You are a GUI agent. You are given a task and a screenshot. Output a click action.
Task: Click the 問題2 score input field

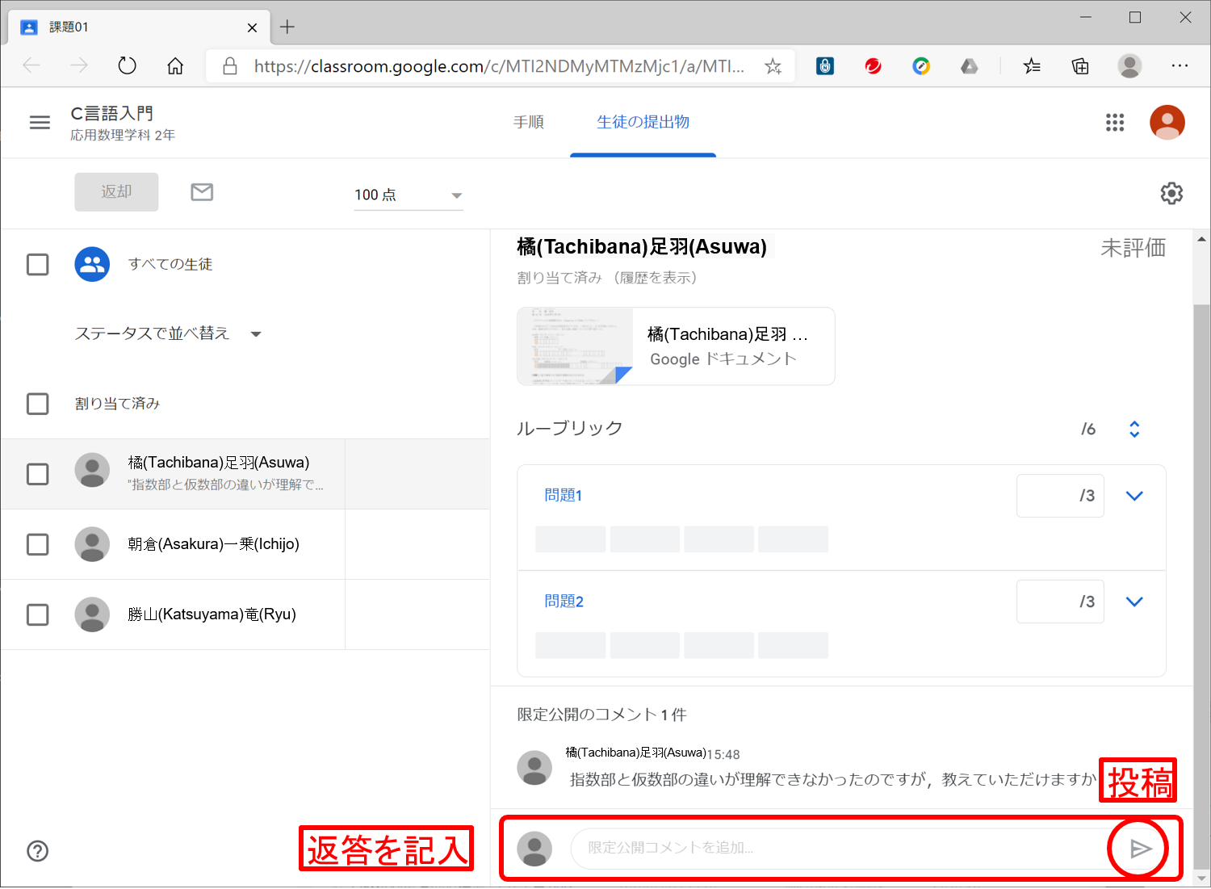pyautogui.click(x=1060, y=602)
